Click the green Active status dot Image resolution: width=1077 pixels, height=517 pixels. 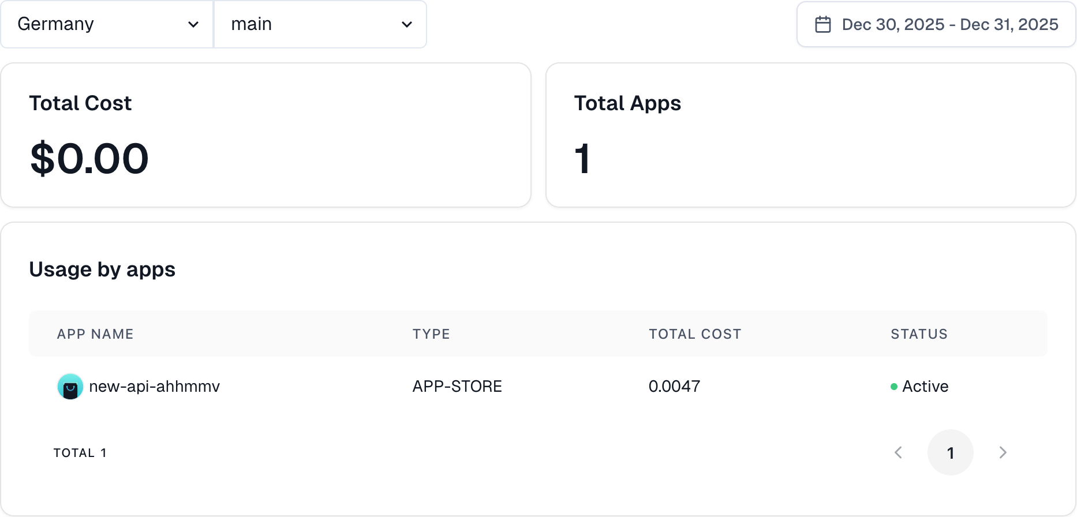(894, 387)
